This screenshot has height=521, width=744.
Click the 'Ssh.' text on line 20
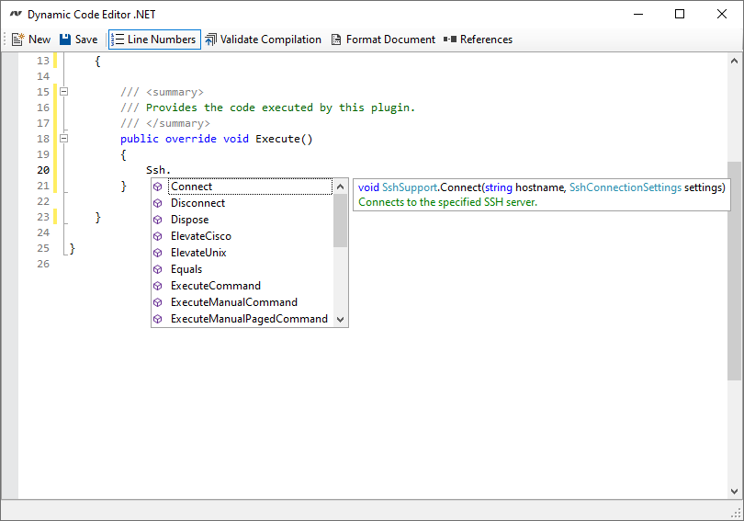pyautogui.click(x=158, y=170)
